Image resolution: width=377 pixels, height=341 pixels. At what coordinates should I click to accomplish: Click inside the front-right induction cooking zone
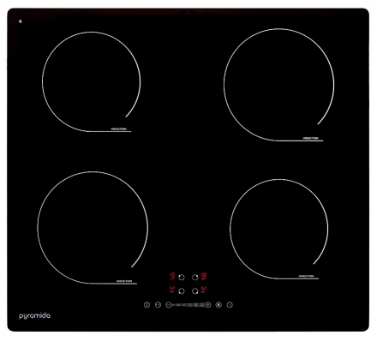[279, 229]
